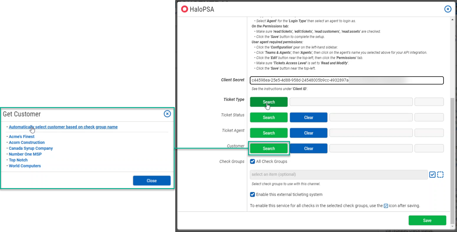Click the Ticket Agent name field

(371, 133)
